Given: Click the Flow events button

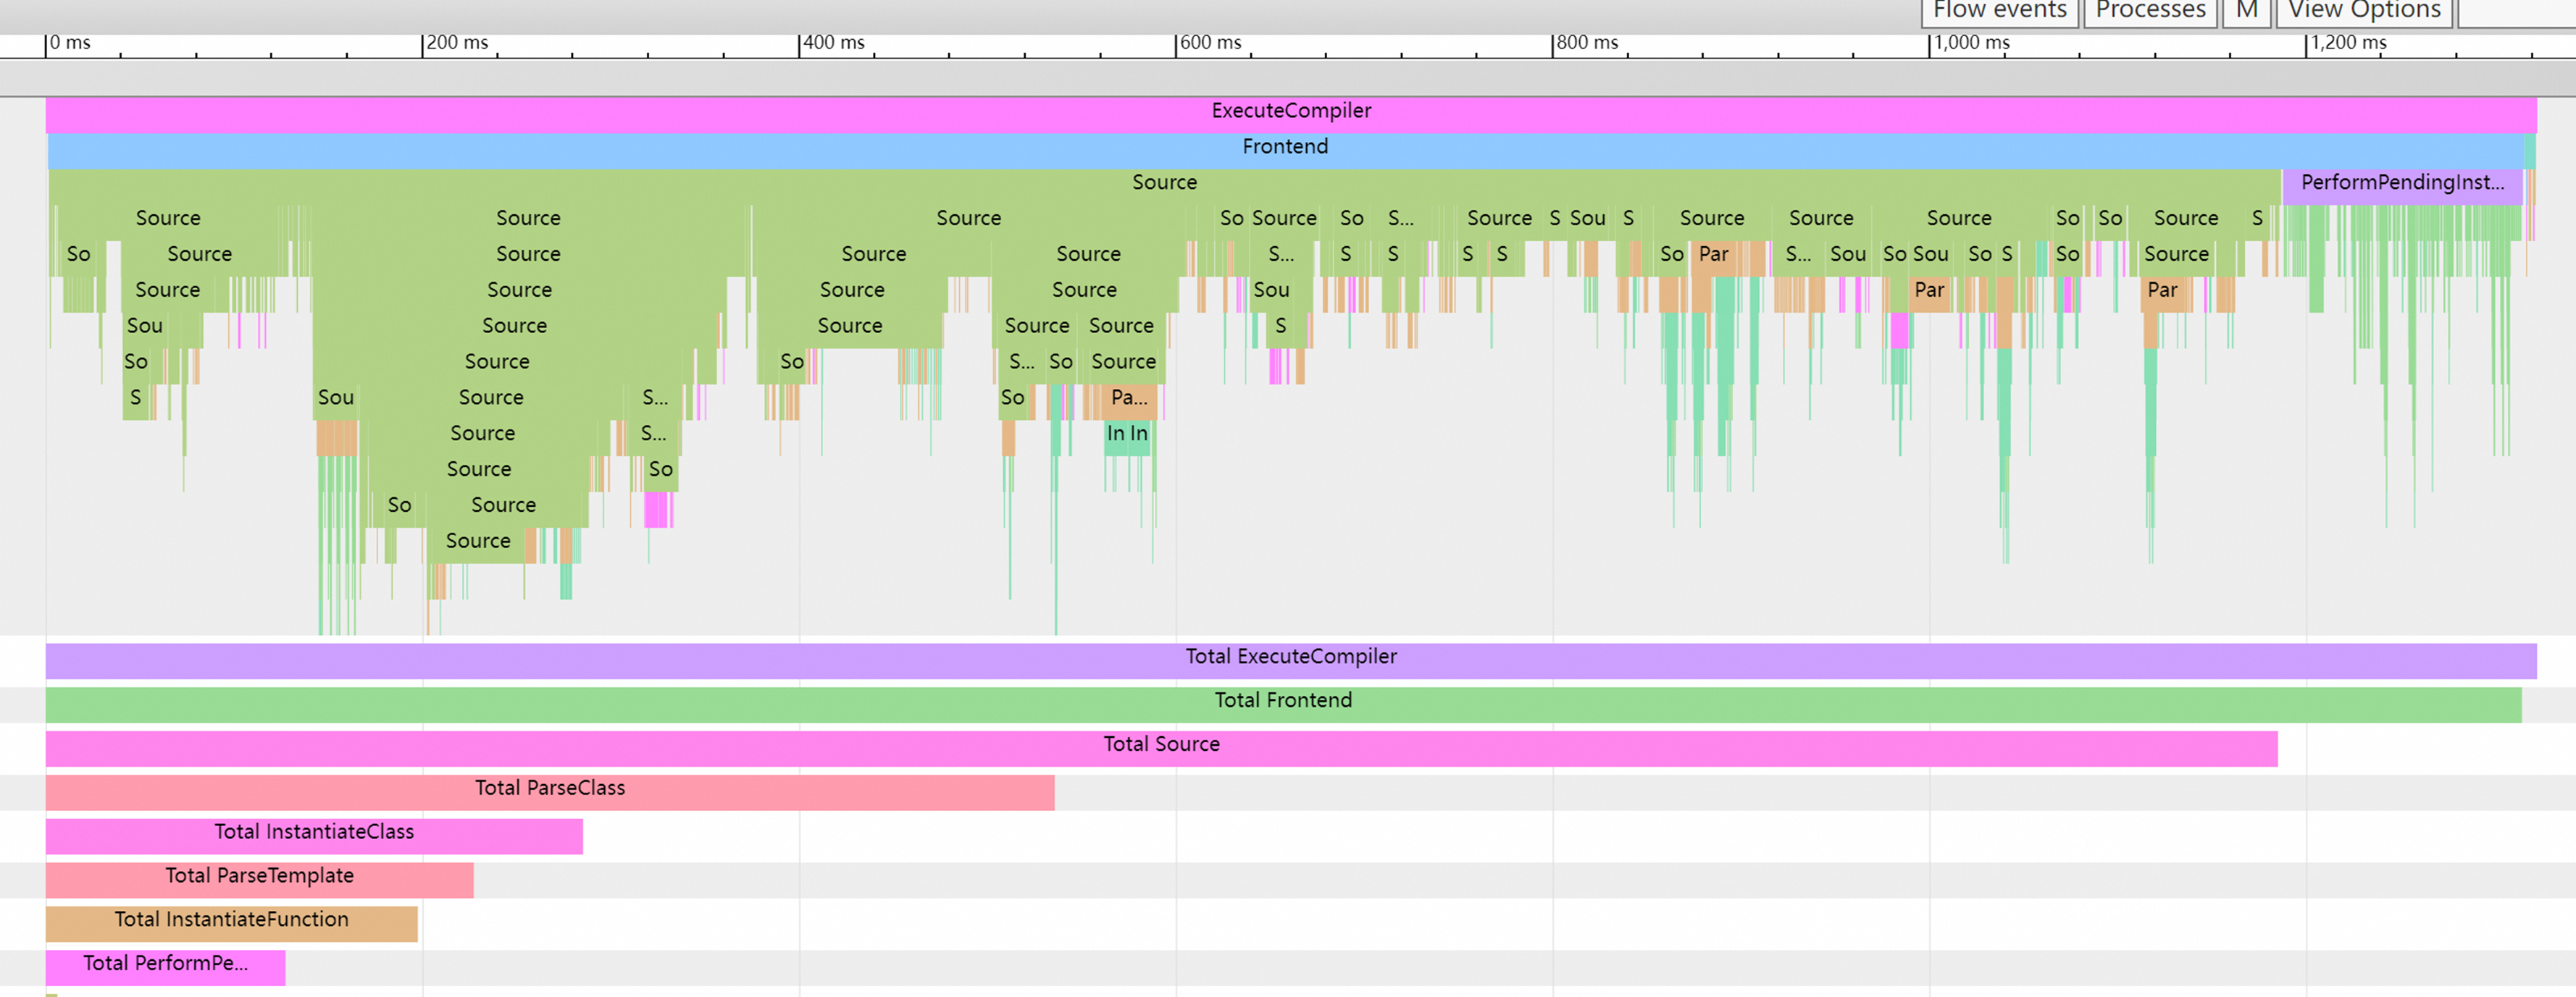Looking at the screenshot, I should (x=1999, y=11).
